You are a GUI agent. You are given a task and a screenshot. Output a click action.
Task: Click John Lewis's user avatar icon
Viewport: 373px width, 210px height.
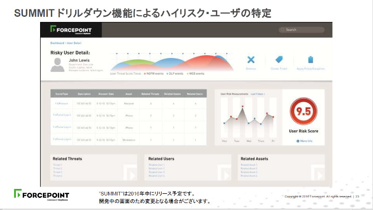[x=57, y=65]
